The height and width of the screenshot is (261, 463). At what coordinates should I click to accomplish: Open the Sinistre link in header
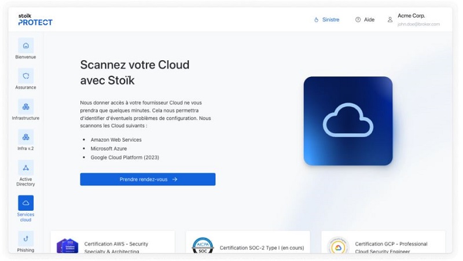coord(330,20)
